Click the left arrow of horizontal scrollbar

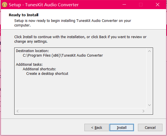click(18, 111)
